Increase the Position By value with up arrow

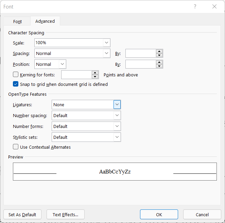159,62
